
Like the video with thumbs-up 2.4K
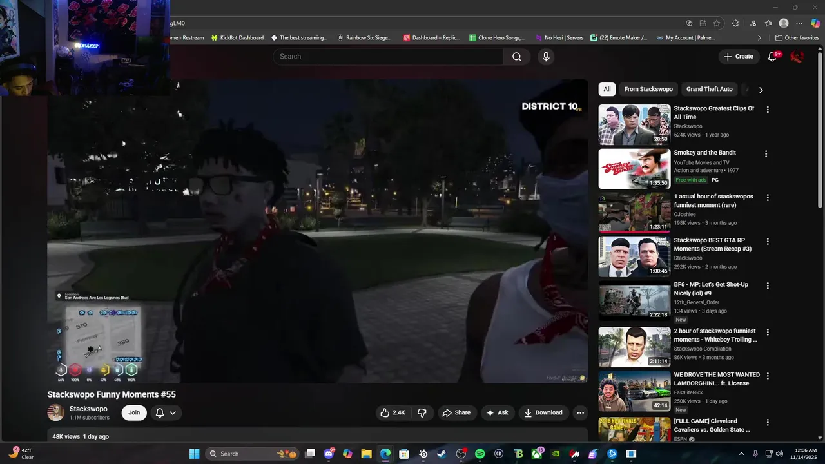393,412
